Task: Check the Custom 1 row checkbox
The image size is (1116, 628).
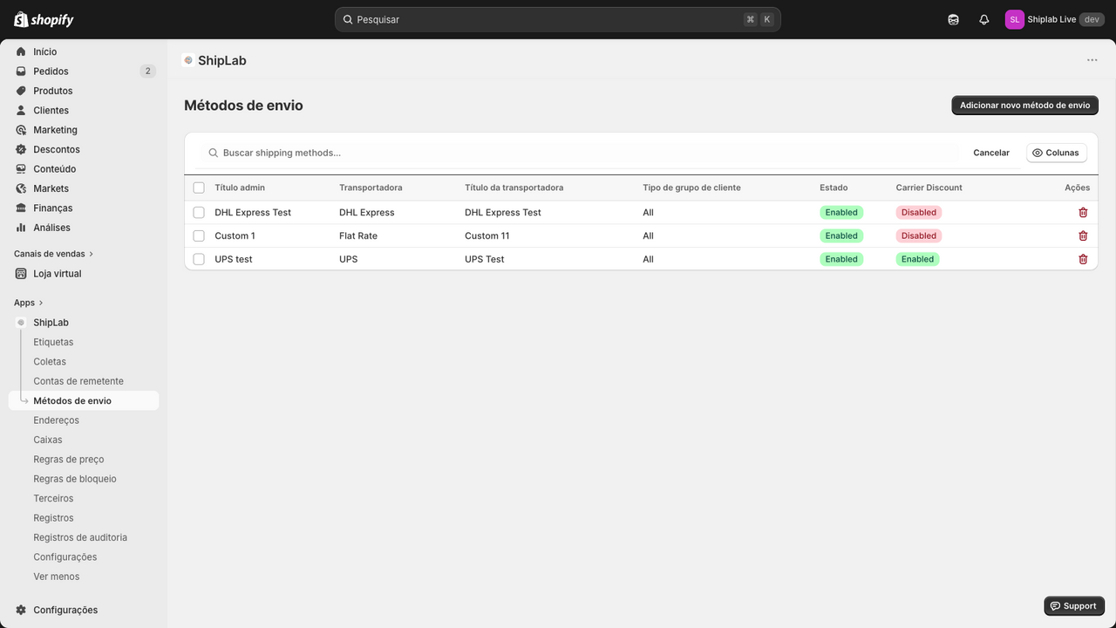Action: (x=199, y=235)
